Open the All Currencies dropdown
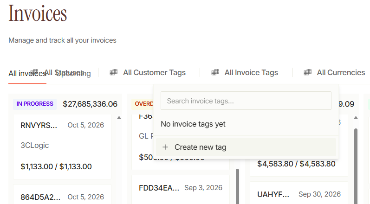 (334, 72)
